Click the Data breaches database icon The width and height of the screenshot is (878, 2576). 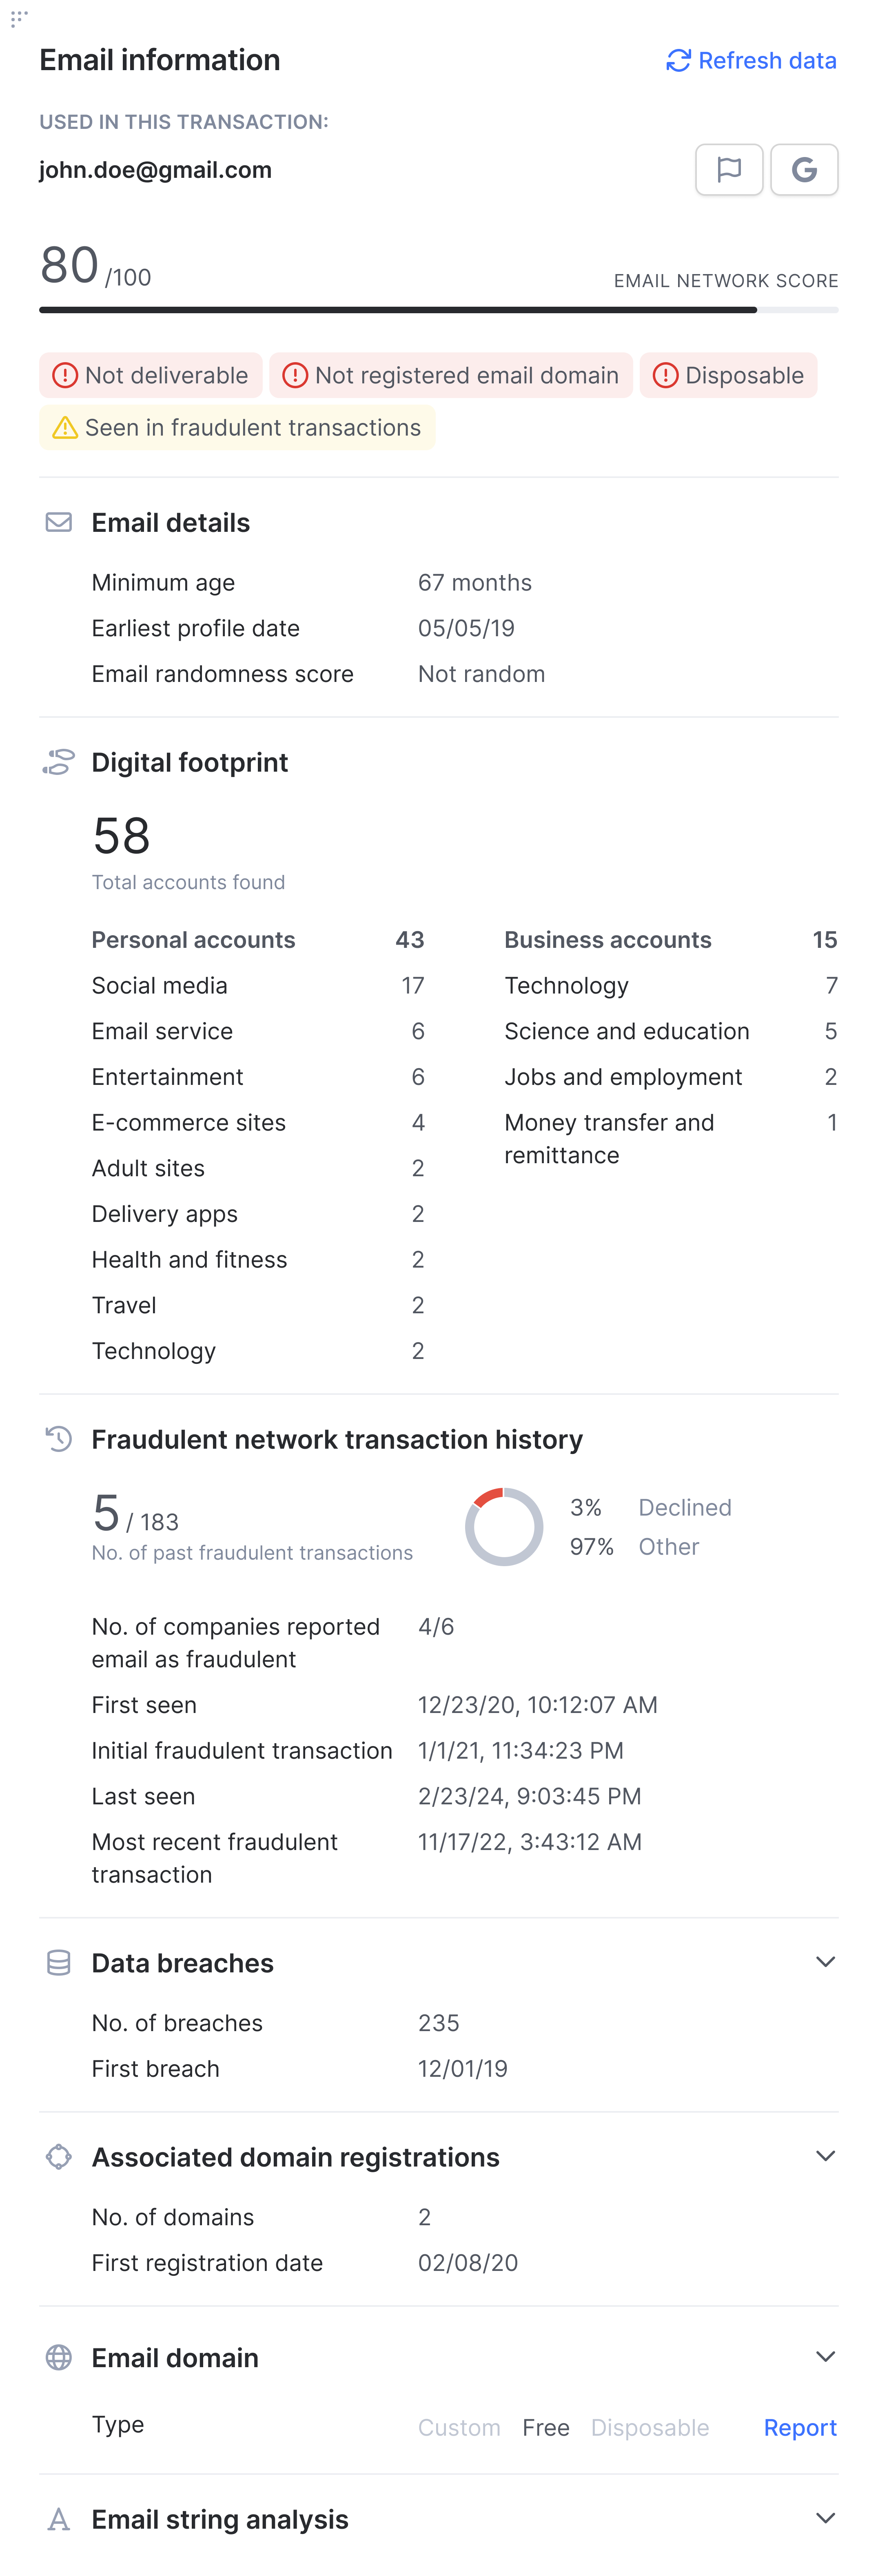click(x=59, y=1963)
